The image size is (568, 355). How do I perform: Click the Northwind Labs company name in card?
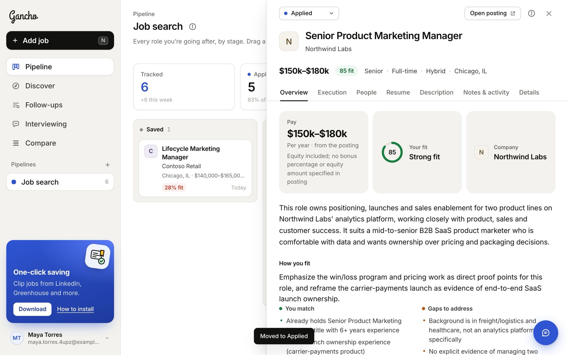tap(520, 157)
